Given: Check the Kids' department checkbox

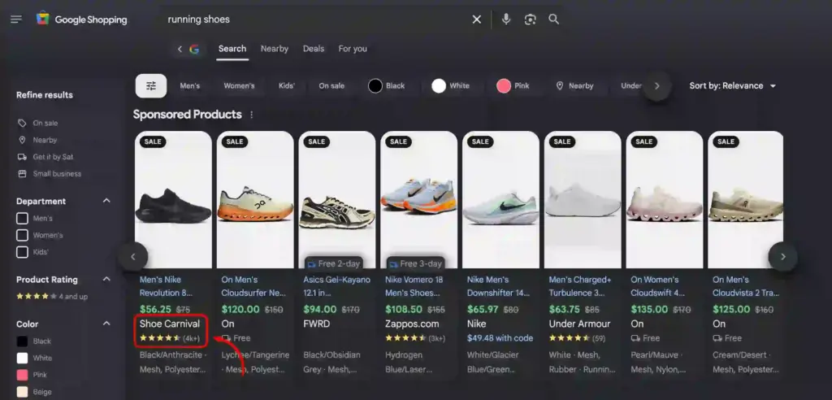Looking at the screenshot, I should [22, 252].
